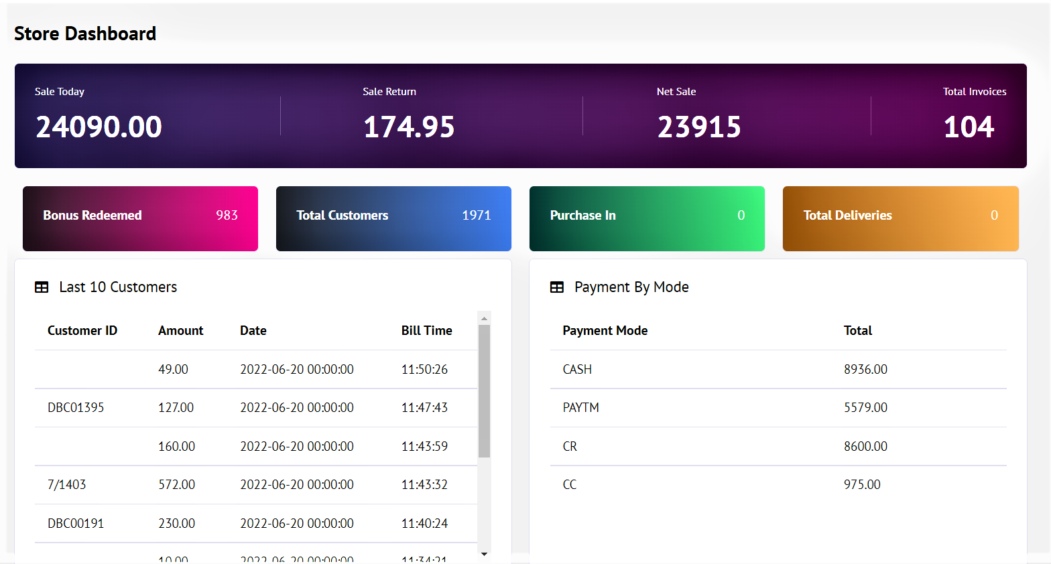1051x564 pixels.
Task: Click the amount 49.00
Action: click(173, 369)
